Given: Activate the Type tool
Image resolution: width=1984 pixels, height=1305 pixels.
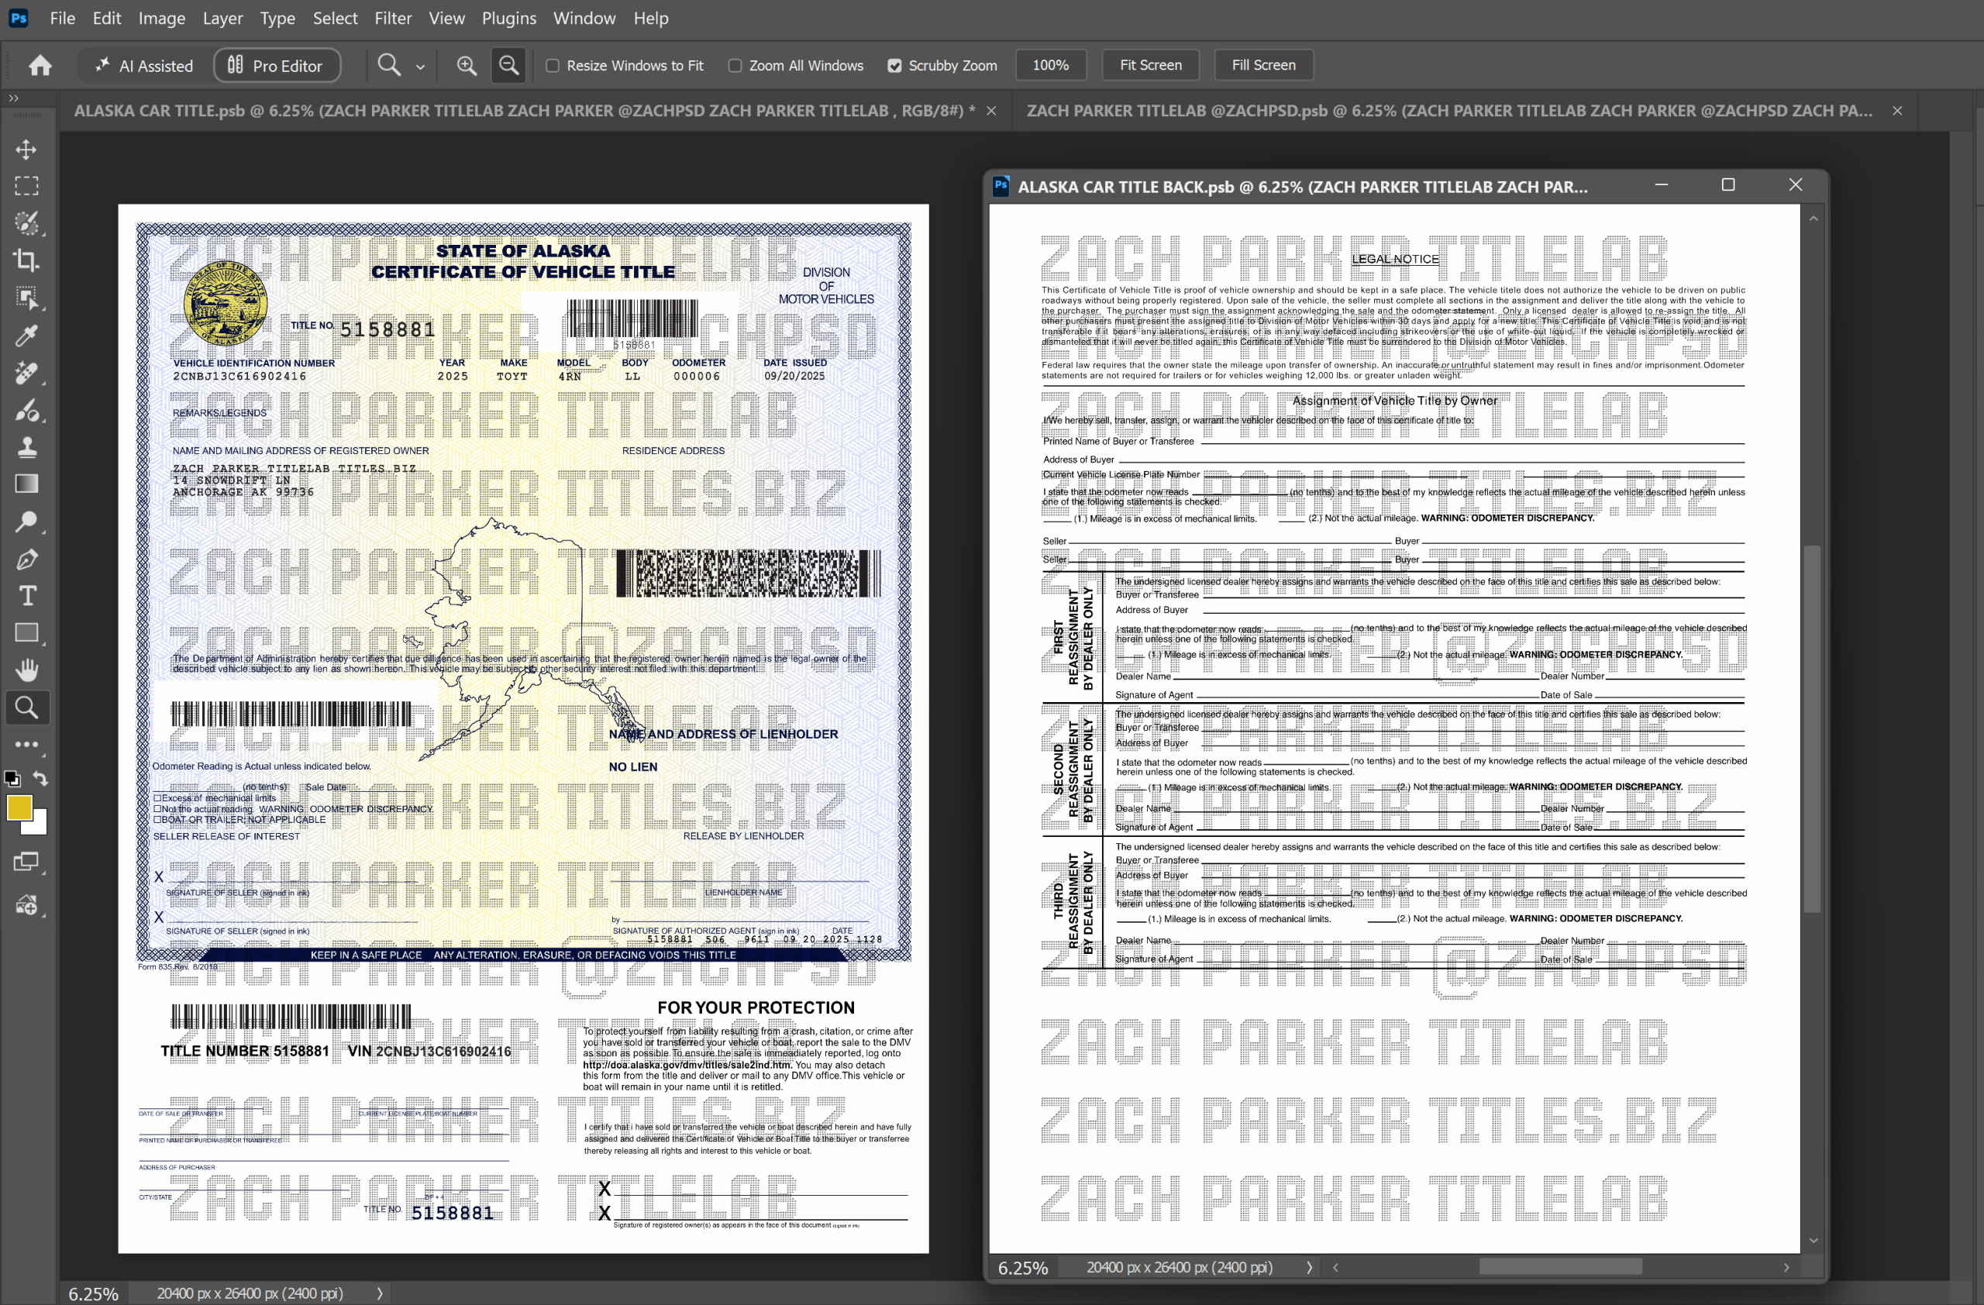Looking at the screenshot, I should point(26,596).
